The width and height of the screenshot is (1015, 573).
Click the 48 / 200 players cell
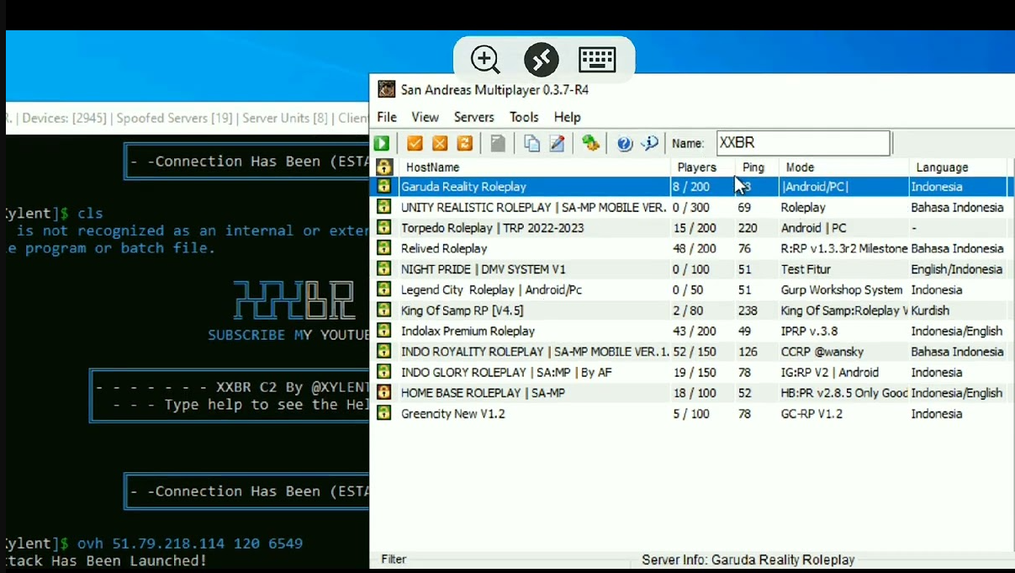click(x=694, y=248)
